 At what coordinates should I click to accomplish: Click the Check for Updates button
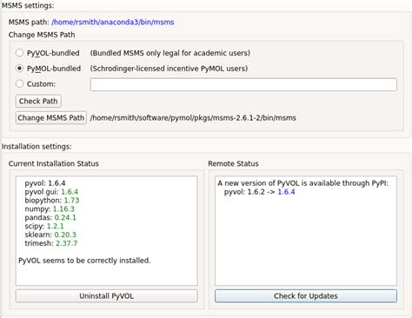pos(306,296)
